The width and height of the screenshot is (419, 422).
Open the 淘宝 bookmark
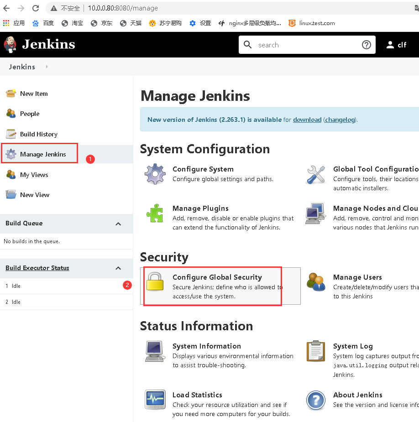[72, 23]
